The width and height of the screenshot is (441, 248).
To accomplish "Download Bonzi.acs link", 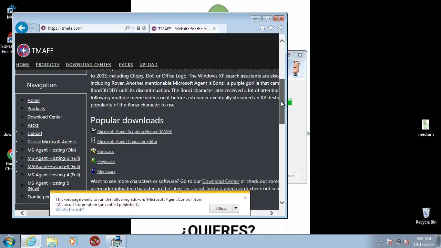I will pyautogui.click(x=105, y=151).
